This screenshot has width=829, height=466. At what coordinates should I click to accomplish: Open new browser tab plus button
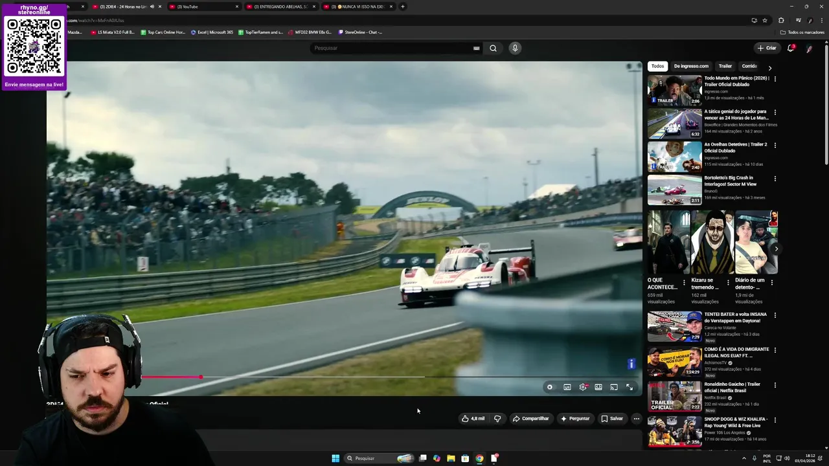402,6
